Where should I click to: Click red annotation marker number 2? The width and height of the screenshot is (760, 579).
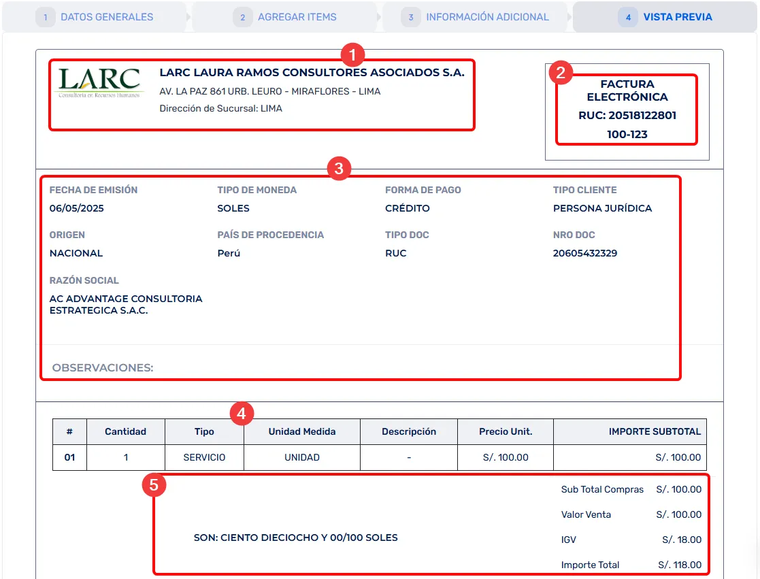(561, 71)
